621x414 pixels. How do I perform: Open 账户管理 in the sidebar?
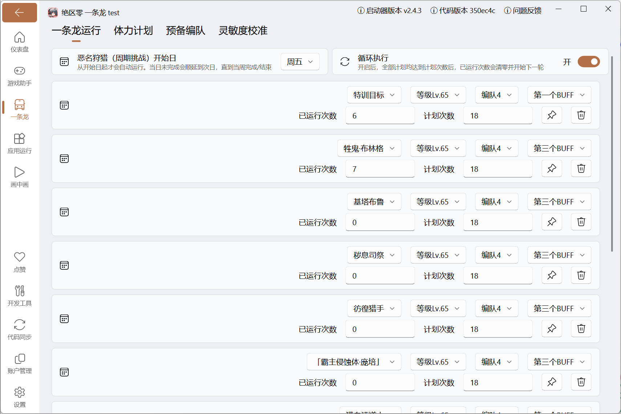pyautogui.click(x=20, y=364)
